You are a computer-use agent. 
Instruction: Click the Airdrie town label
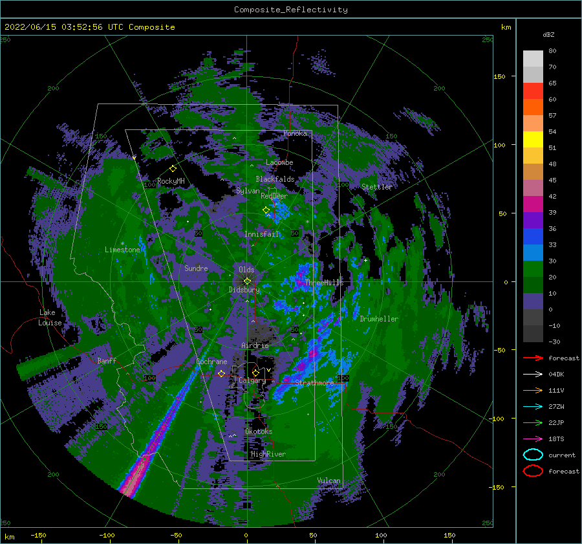255,345
